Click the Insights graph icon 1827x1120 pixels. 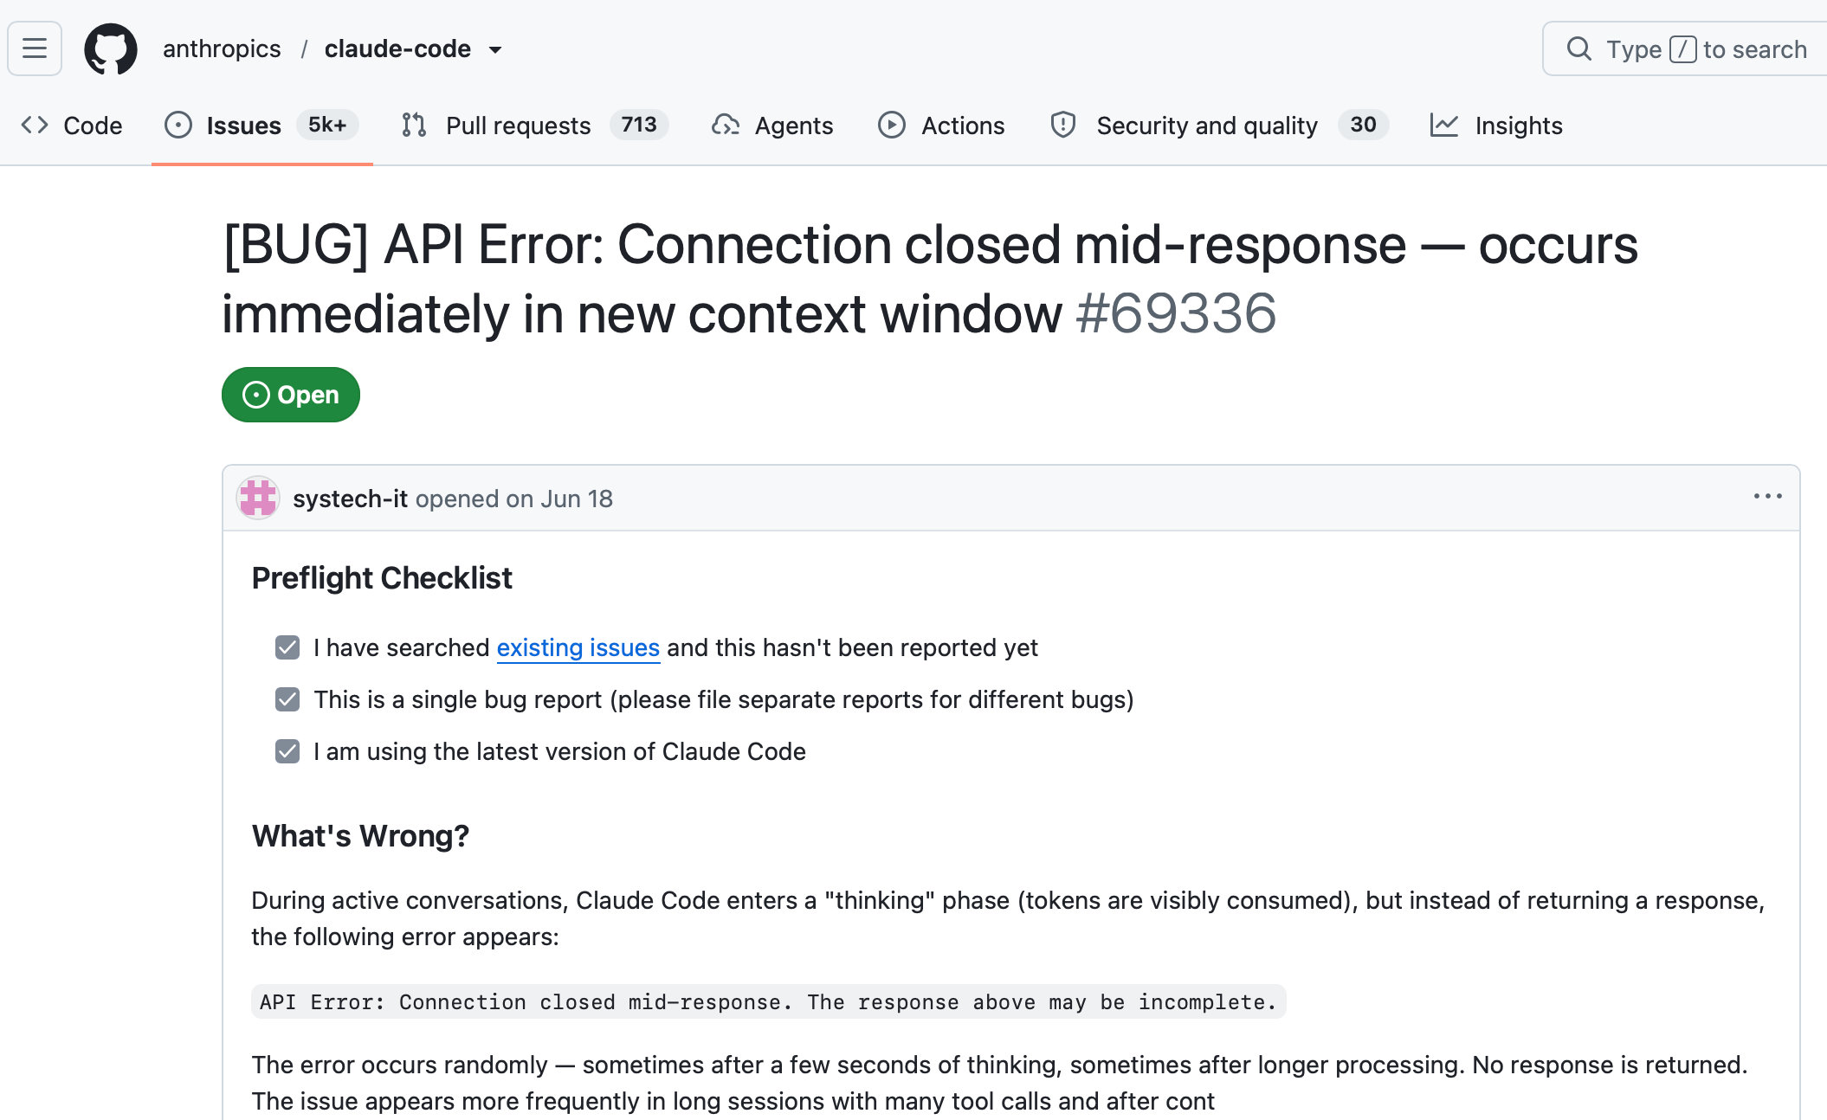tap(1444, 126)
